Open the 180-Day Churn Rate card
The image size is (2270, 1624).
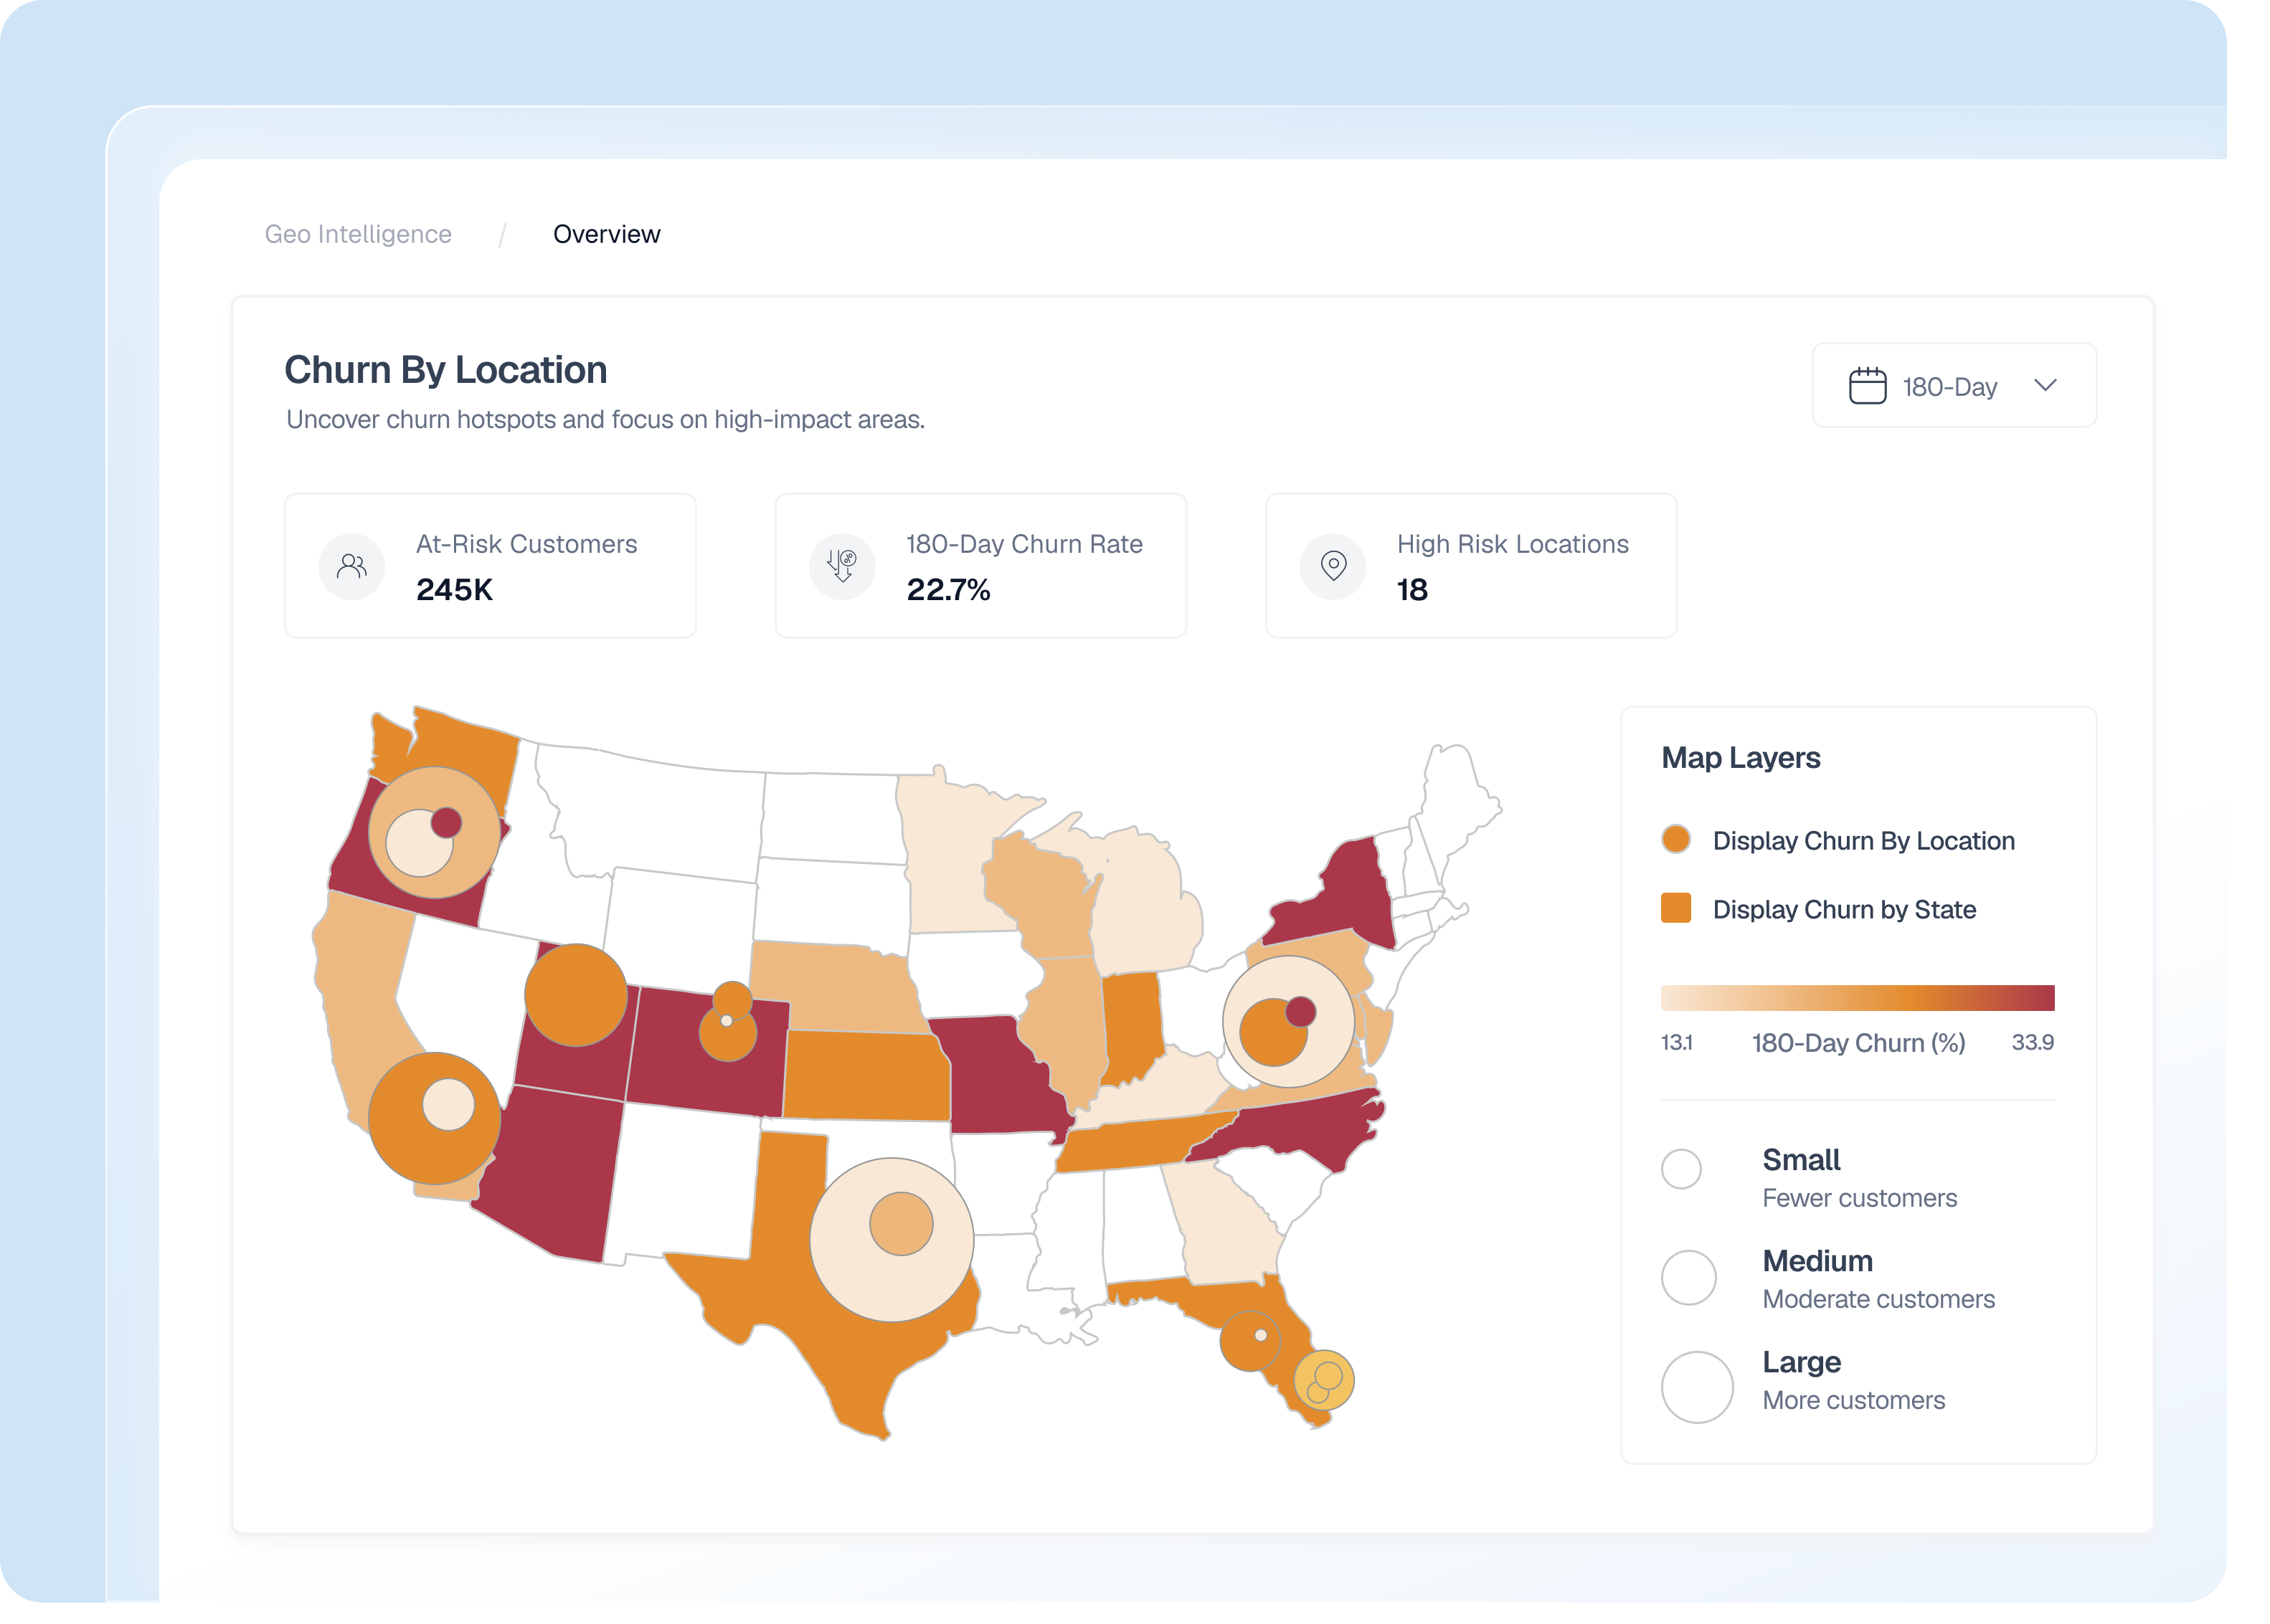(980, 566)
